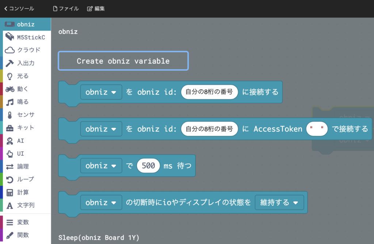
Task: Open the 関数 functions category
Action: click(26, 235)
